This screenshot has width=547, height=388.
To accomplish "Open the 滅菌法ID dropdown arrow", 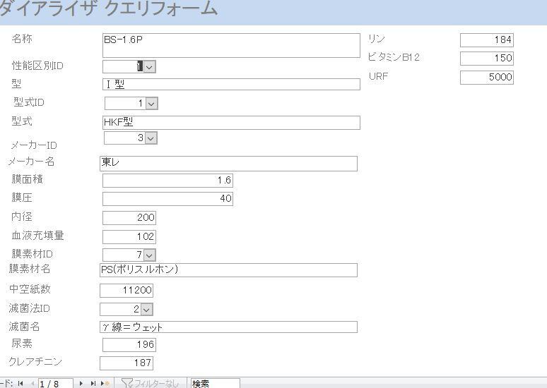I will tap(147, 309).
